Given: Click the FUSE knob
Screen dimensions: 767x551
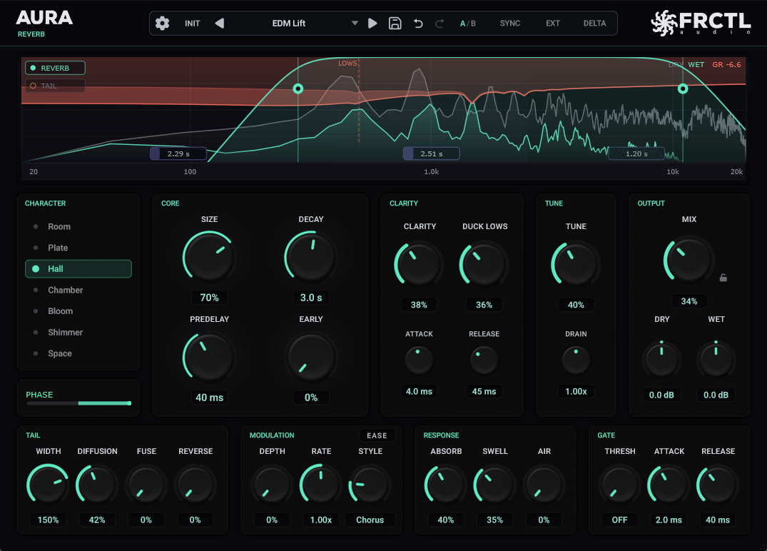Looking at the screenshot, I should [x=146, y=485].
